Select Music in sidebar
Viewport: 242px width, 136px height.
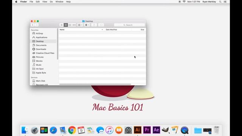click(39, 65)
